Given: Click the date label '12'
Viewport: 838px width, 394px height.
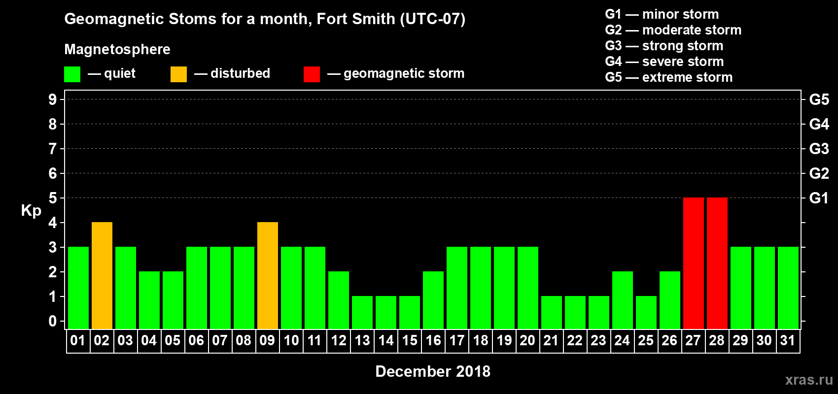Looking at the screenshot, I should click(338, 340).
